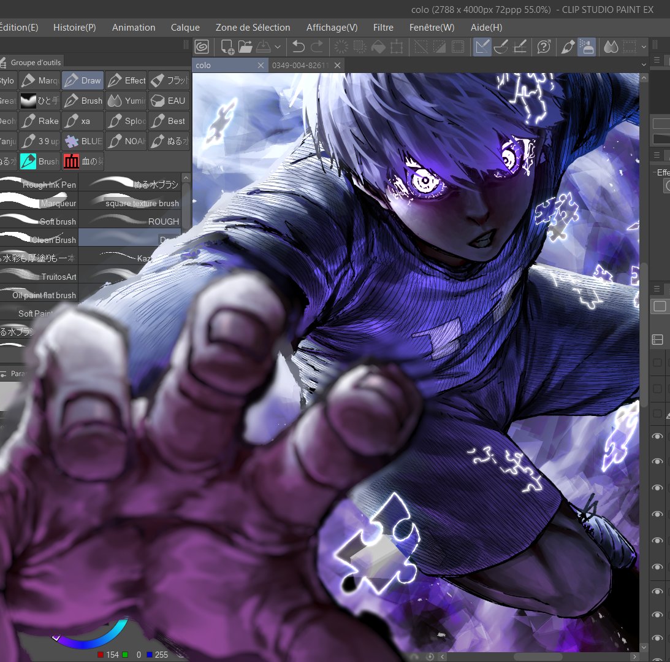The image size is (670, 662).
Task: Toggle Snap to Ruler
Action: (482, 47)
